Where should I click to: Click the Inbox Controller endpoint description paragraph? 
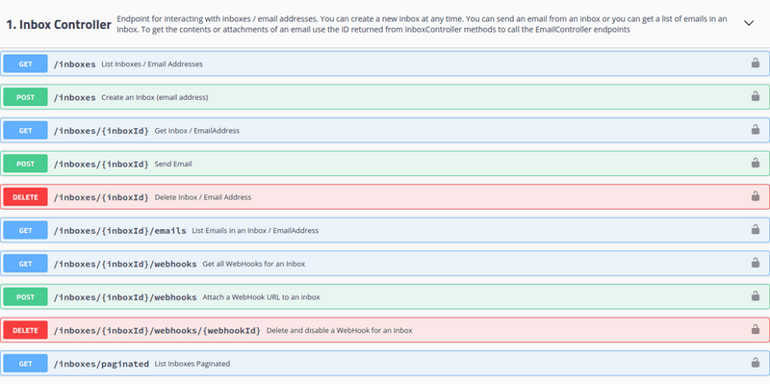pos(422,24)
